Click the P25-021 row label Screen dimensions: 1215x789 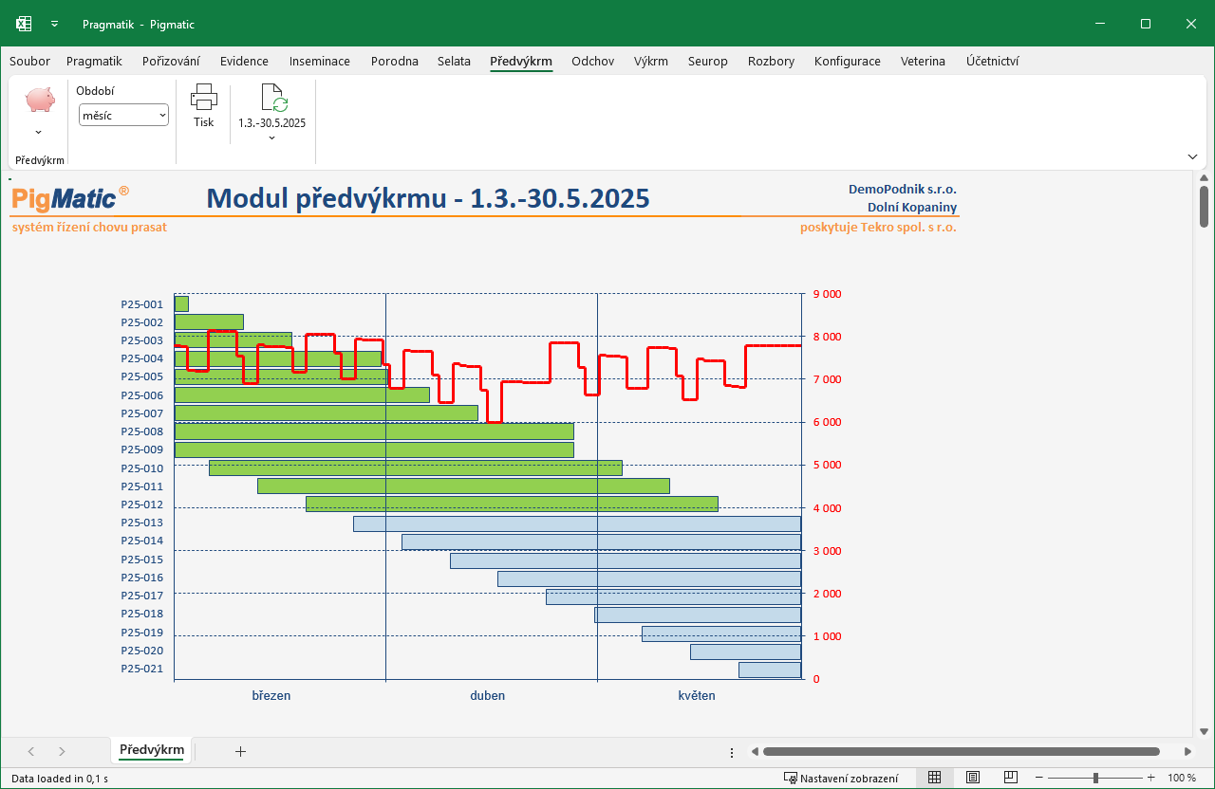pyautogui.click(x=142, y=669)
